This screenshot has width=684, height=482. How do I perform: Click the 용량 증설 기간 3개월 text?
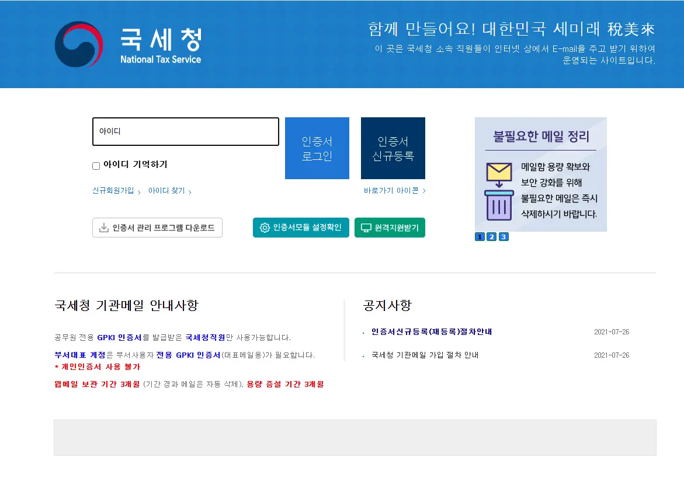click(x=285, y=384)
